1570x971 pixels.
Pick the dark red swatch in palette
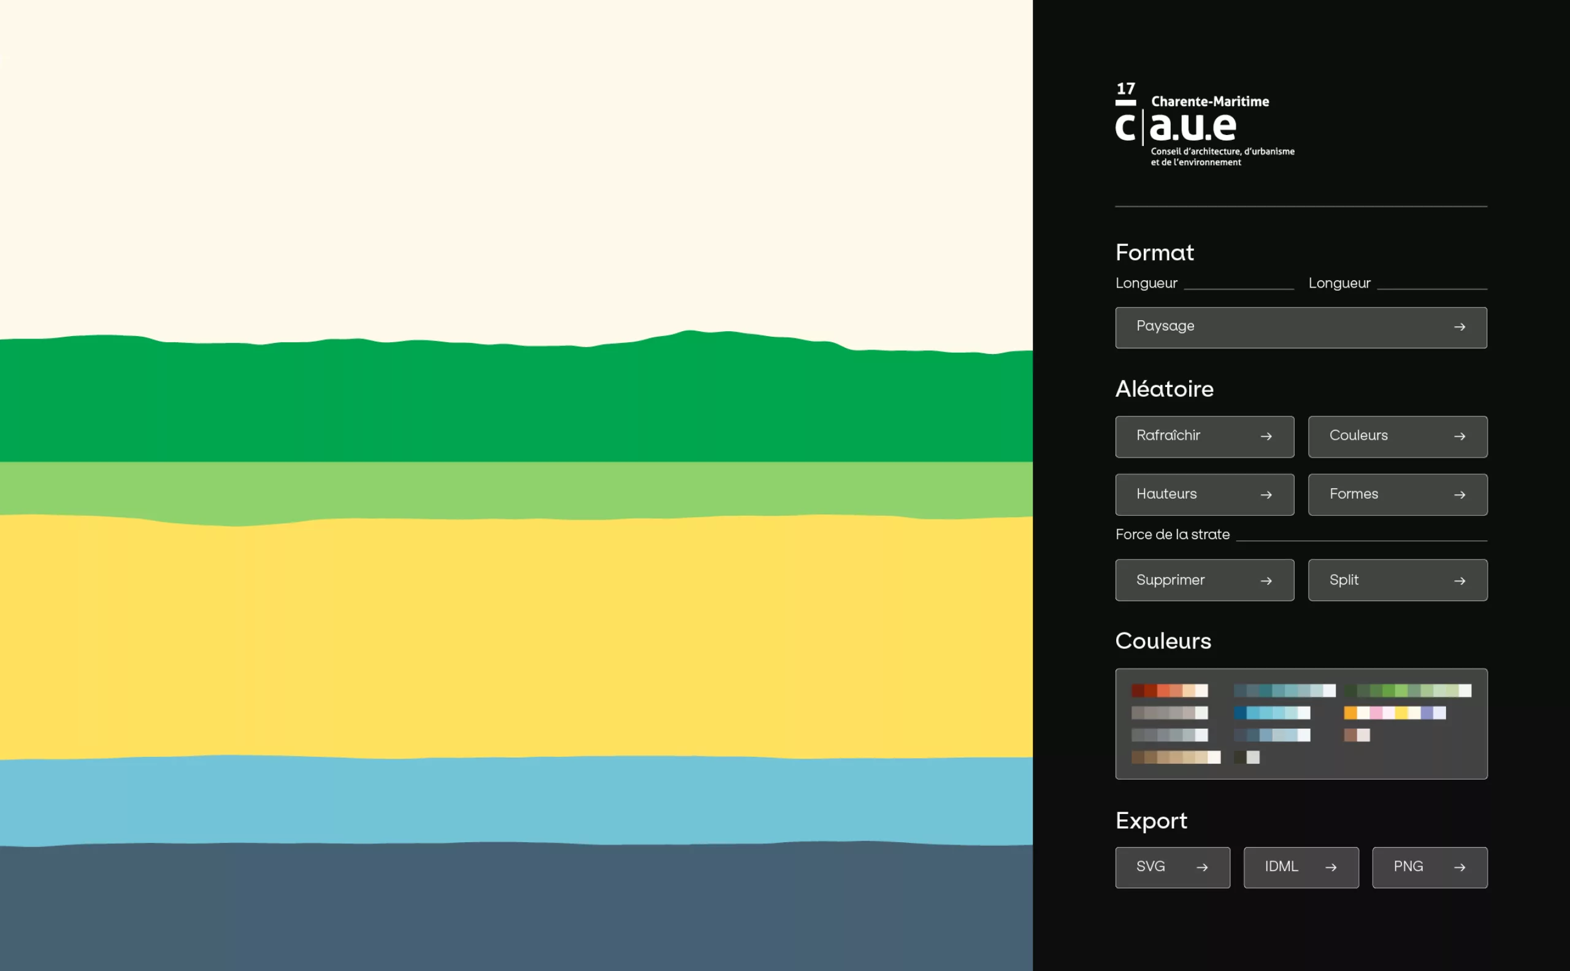[x=1137, y=691]
